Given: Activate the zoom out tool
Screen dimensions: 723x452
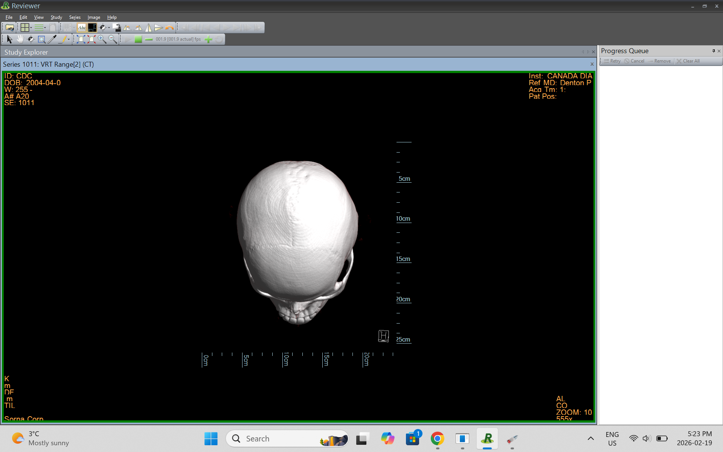Looking at the screenshot, I should click(112, 39).
